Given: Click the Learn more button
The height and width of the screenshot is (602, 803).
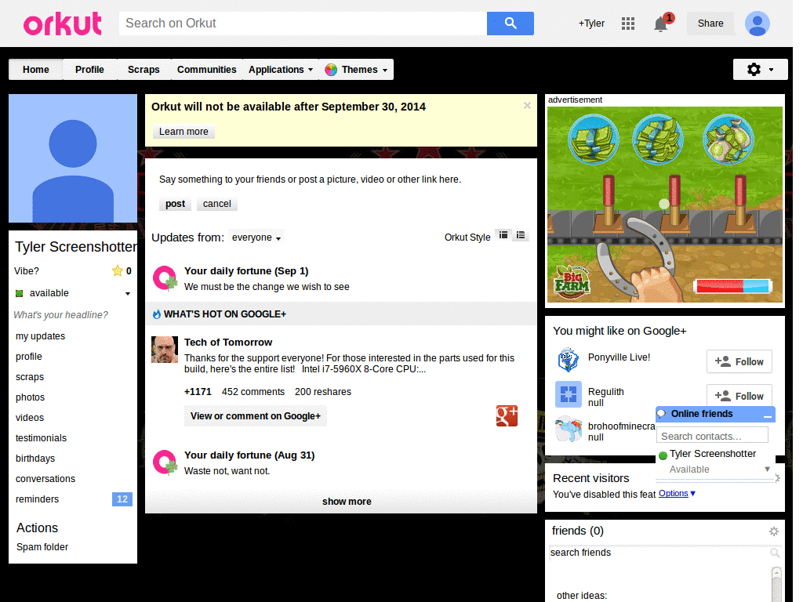Looking at the screenshot, I should coord(183,132).
